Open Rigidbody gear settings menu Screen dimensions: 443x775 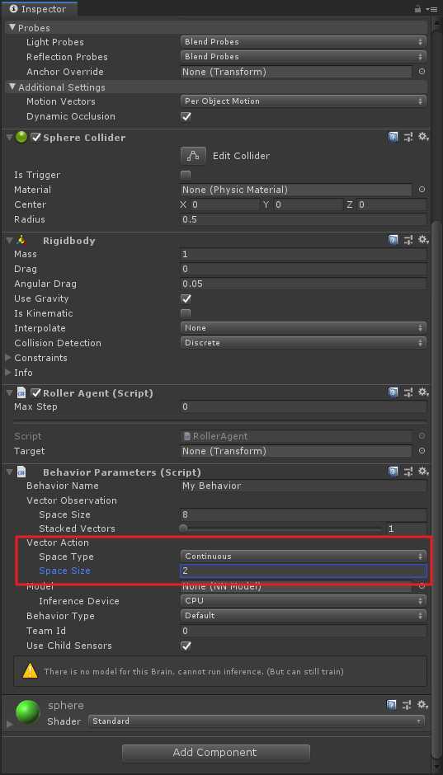(422, 240)
